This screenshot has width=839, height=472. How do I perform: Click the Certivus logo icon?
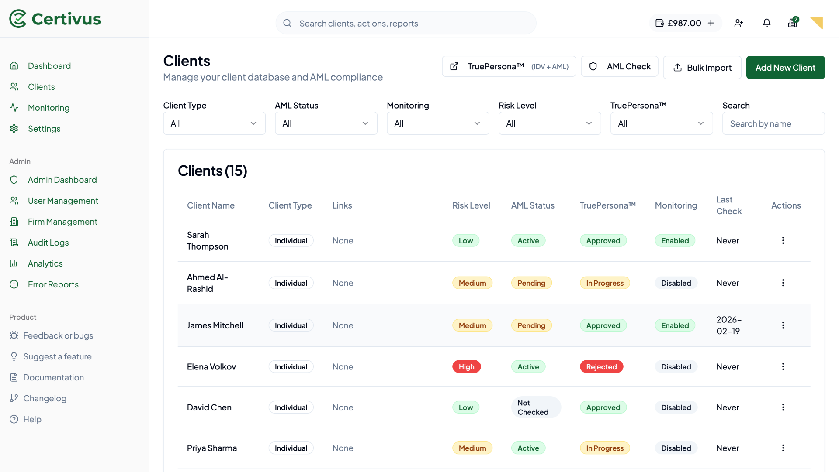pyautogui.click(x=18, y=19)
